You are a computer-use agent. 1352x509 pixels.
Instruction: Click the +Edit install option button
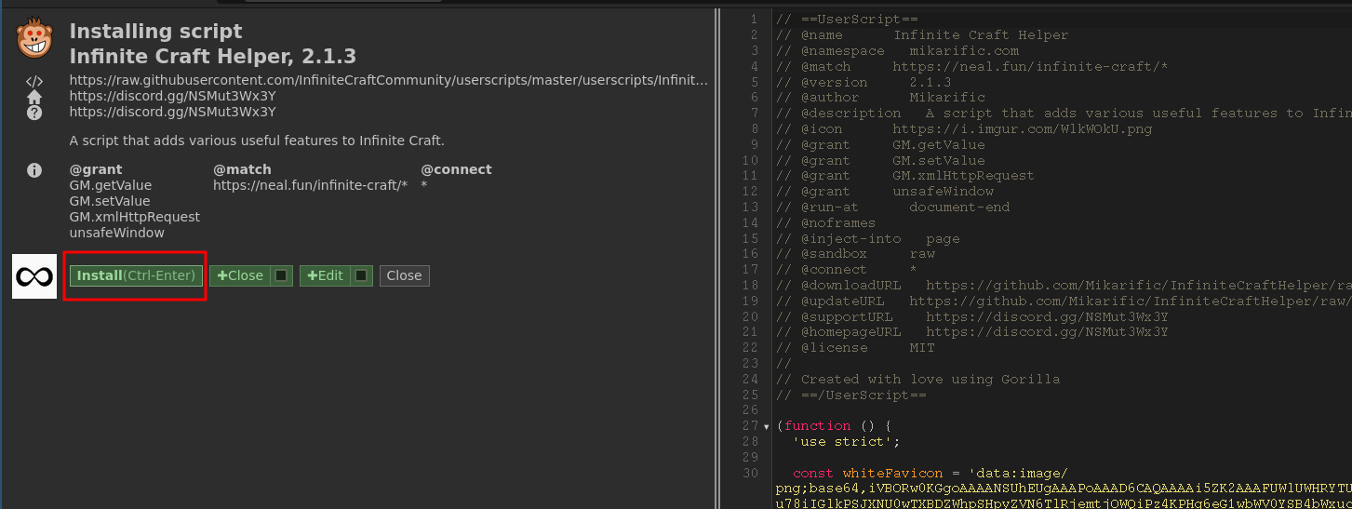tap(326, 275)
